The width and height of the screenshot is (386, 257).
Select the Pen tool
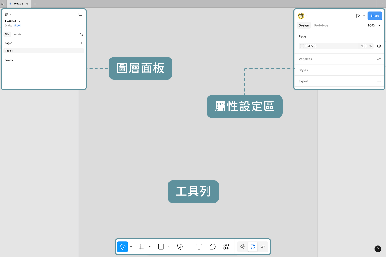coord(180,247)
